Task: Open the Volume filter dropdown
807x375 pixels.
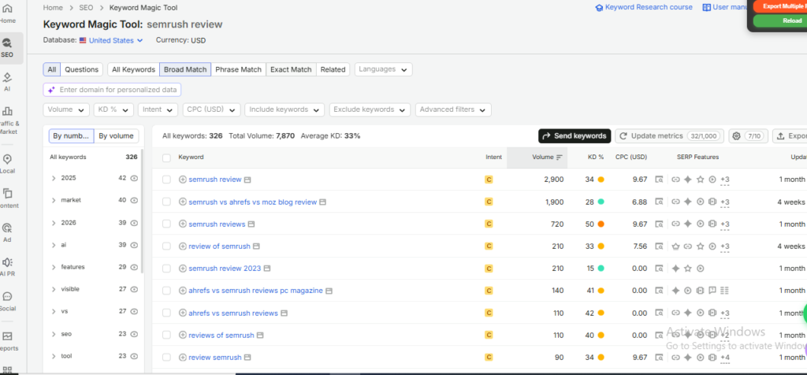Action: [x=66, y=110]
